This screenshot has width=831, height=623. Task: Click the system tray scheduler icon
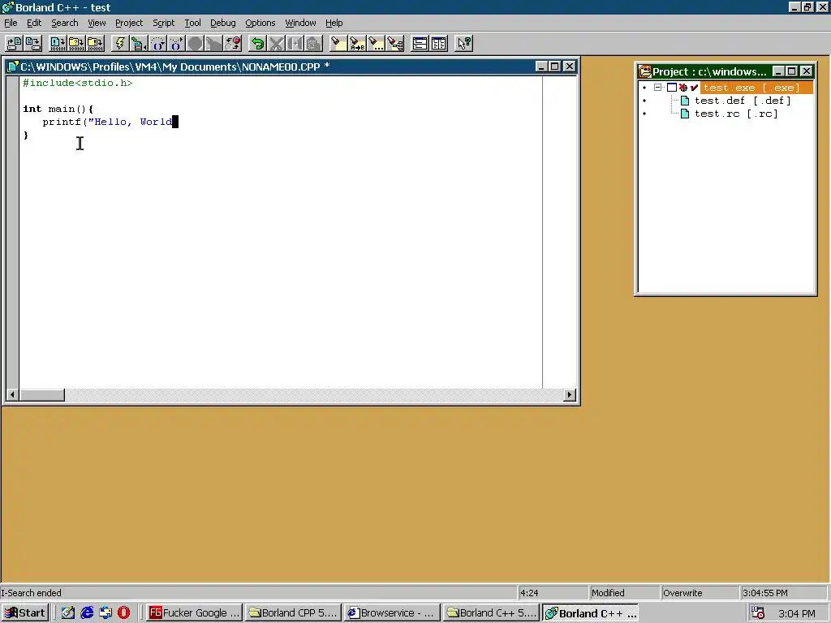click(759, 613)
